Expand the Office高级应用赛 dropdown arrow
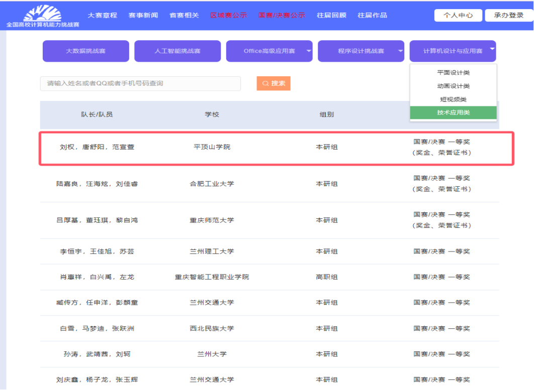This screenshot has width=534, height=390. (x=309, y=51)
